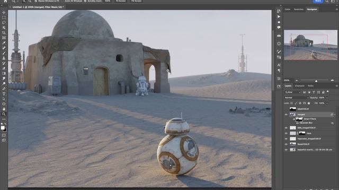Hide the haze layer
The image size is (339, 190).
(286, 134)
